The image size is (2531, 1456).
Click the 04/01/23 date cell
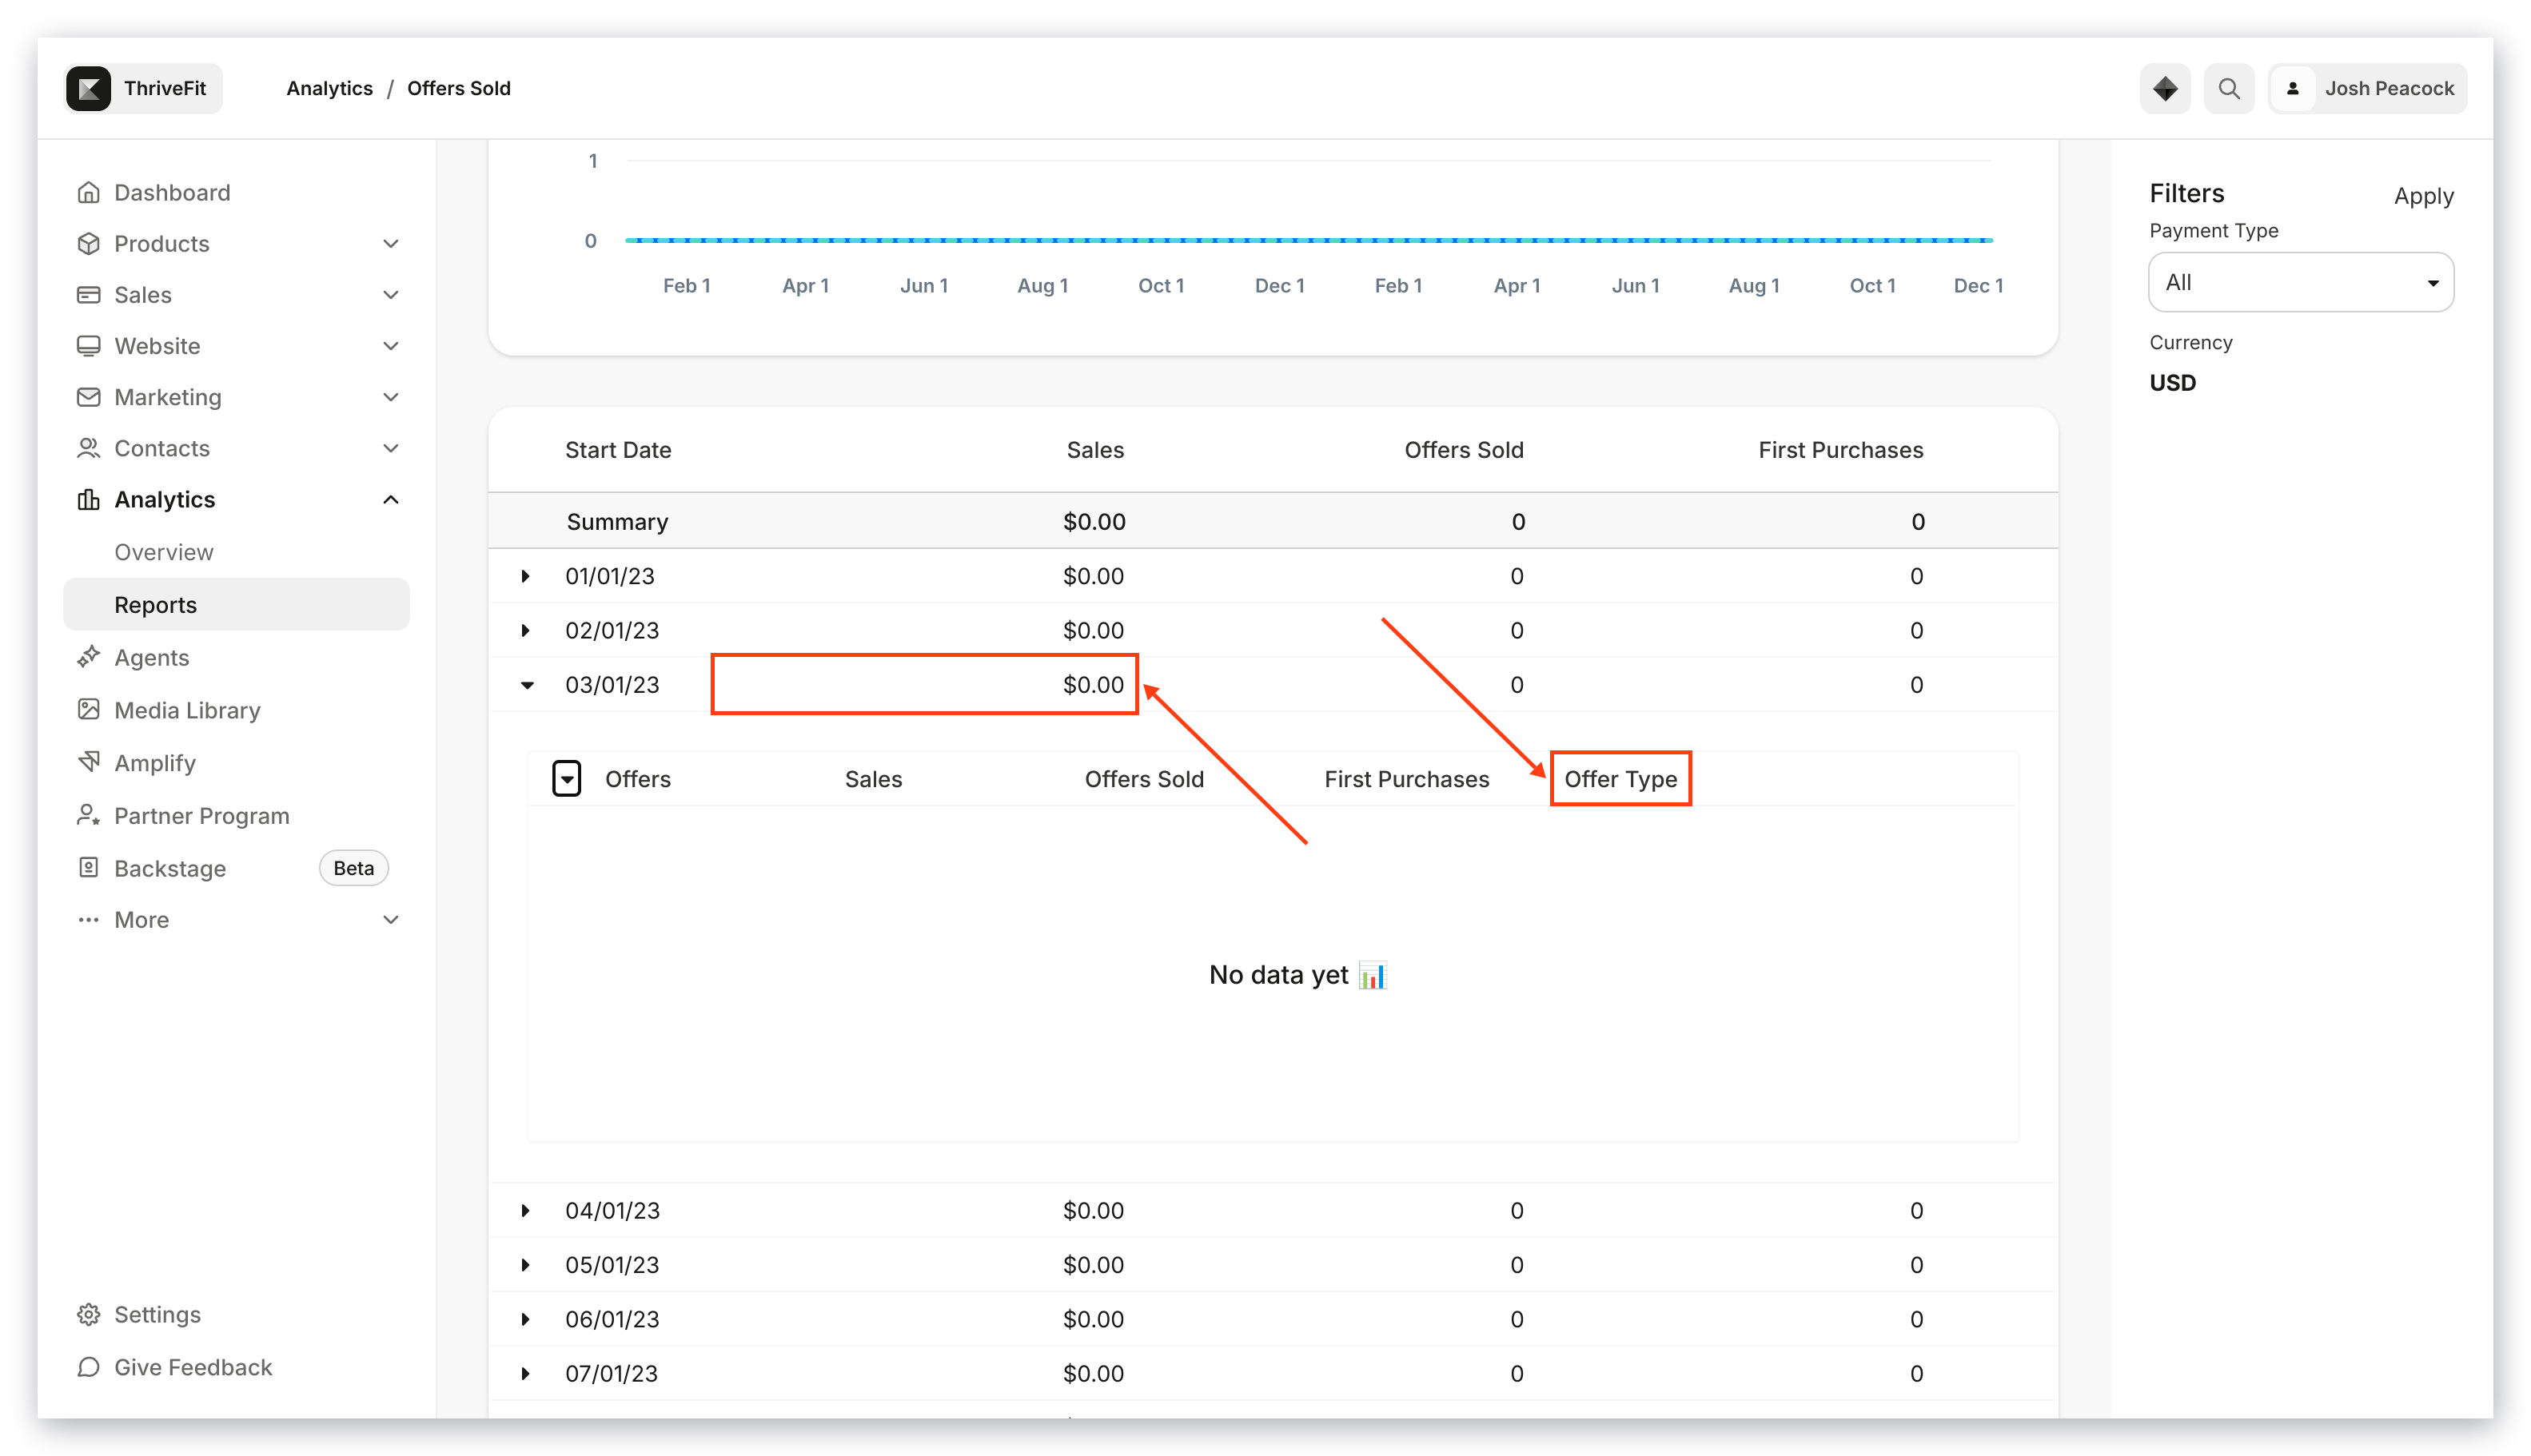(x=612, y=1210)
